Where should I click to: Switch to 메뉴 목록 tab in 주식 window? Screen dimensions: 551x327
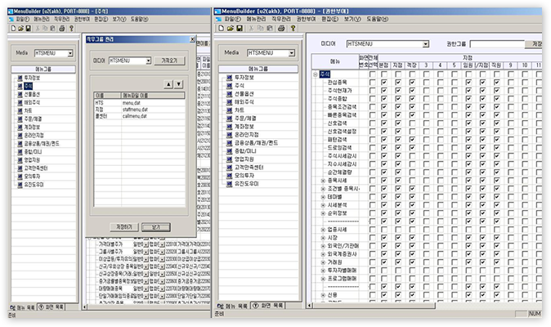[23, 307]
